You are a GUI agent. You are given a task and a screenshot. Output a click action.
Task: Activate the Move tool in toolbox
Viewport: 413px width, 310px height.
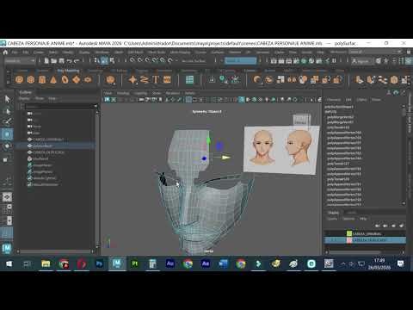[x=7, y=134]
